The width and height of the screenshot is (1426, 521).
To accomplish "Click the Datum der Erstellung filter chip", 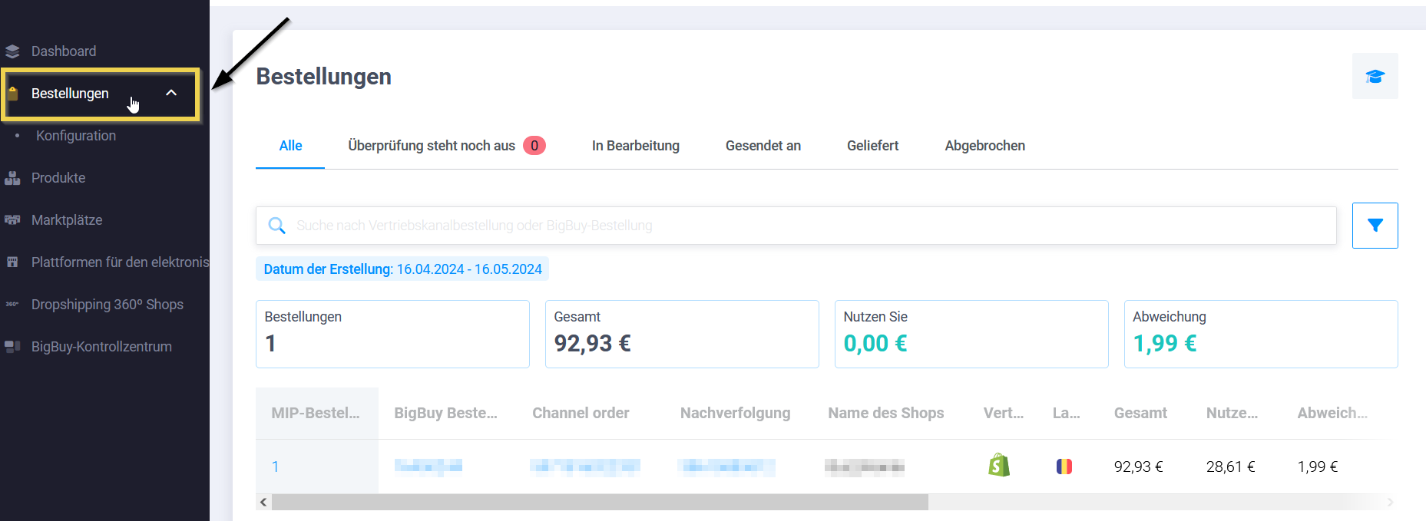I will pyautogui.click(x=402, y=269).
